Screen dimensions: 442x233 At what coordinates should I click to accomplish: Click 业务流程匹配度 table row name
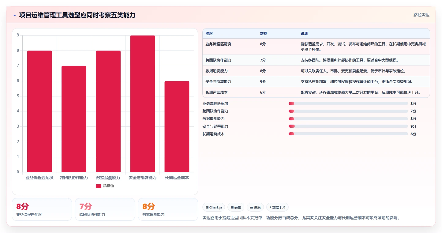[219, 44]
